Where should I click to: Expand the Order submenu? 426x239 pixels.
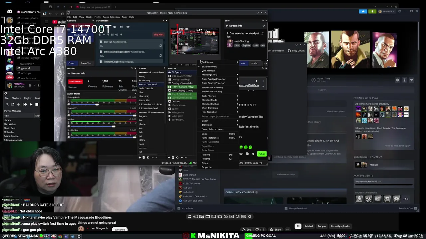point(218,121)
